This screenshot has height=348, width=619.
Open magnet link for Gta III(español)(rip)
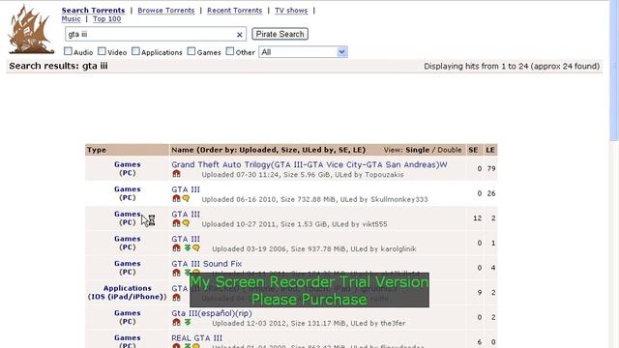tap(176, 322)
